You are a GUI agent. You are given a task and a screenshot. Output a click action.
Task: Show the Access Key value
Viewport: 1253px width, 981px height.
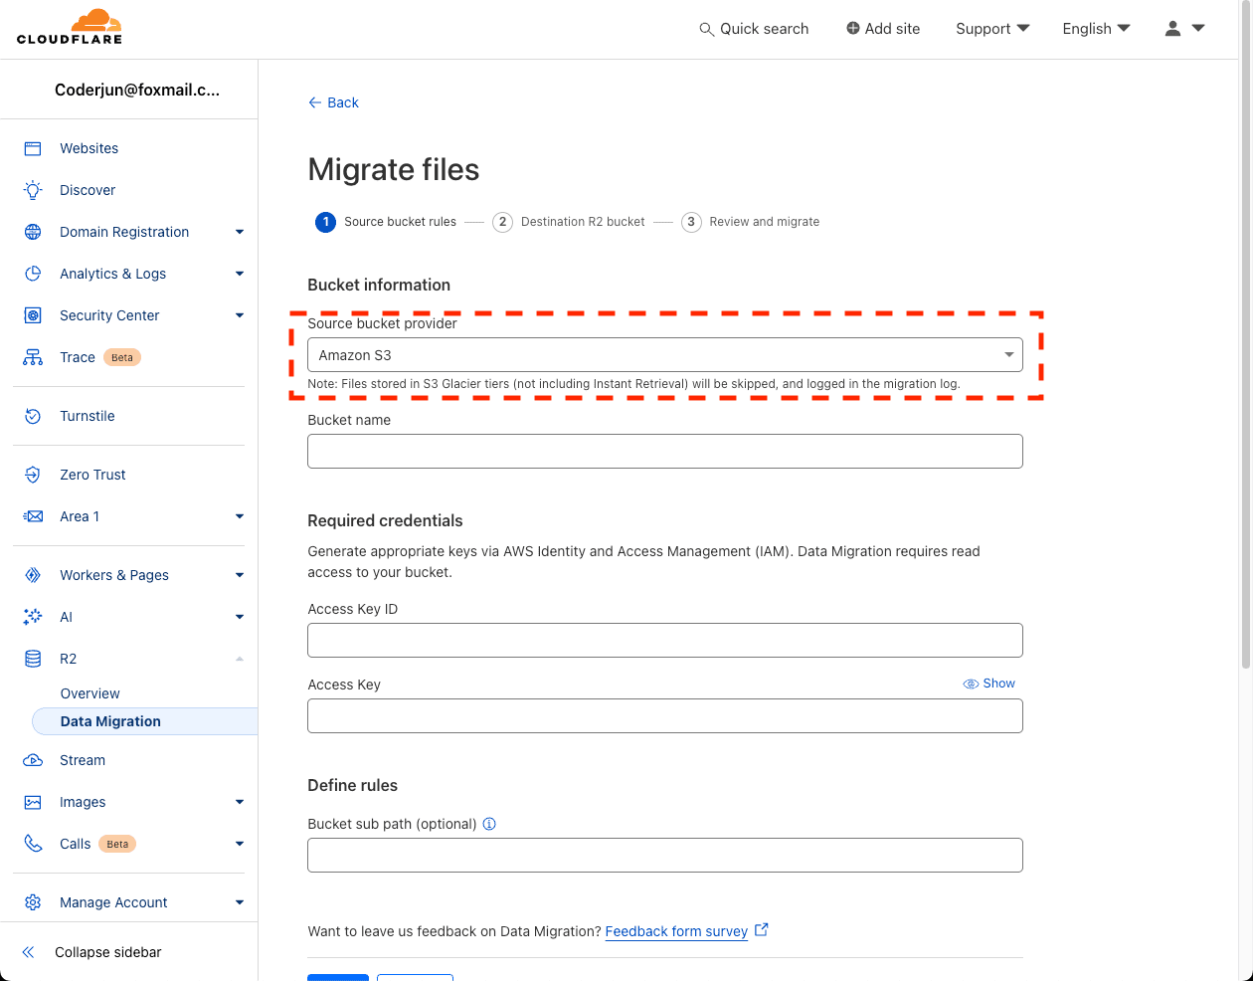989,684
